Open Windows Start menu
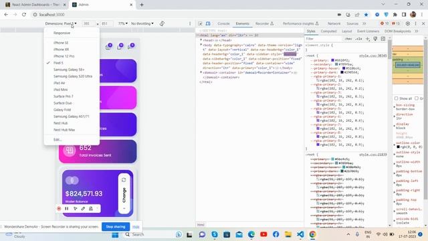Image resolution: width=428 pixels, height=241 pixels. (x=115, y=235)
